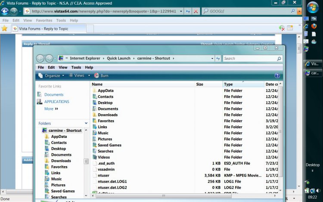Click Switch between windows icon

(x=314, y=19)
